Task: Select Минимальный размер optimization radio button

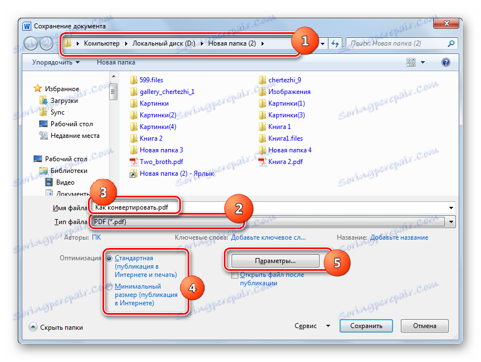Action: coord(109,287)
